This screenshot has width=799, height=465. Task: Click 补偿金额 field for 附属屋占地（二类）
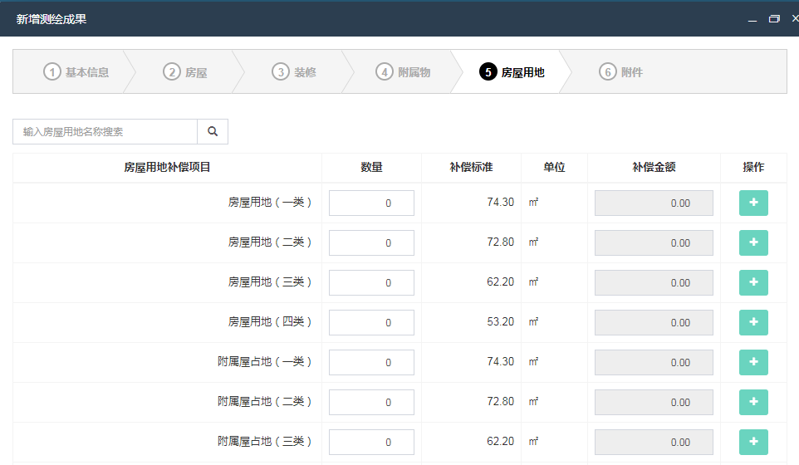click(654, 402)
